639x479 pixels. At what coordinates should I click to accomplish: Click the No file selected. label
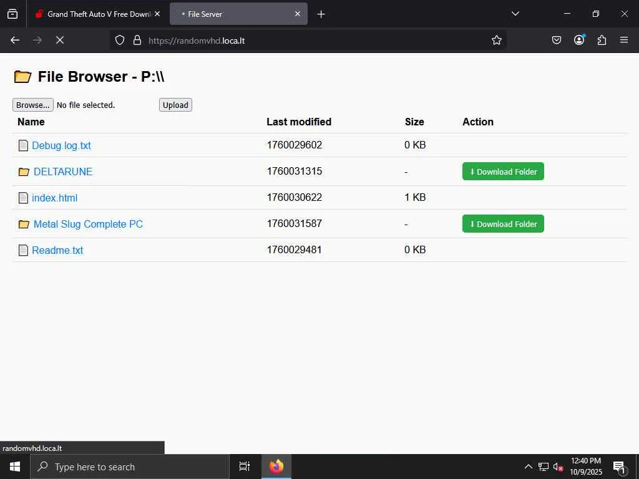click(x=85, y=105)
